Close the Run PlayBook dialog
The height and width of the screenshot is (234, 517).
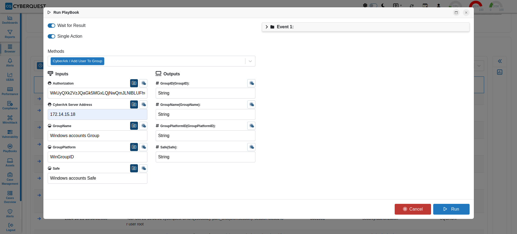coord(466,13)
